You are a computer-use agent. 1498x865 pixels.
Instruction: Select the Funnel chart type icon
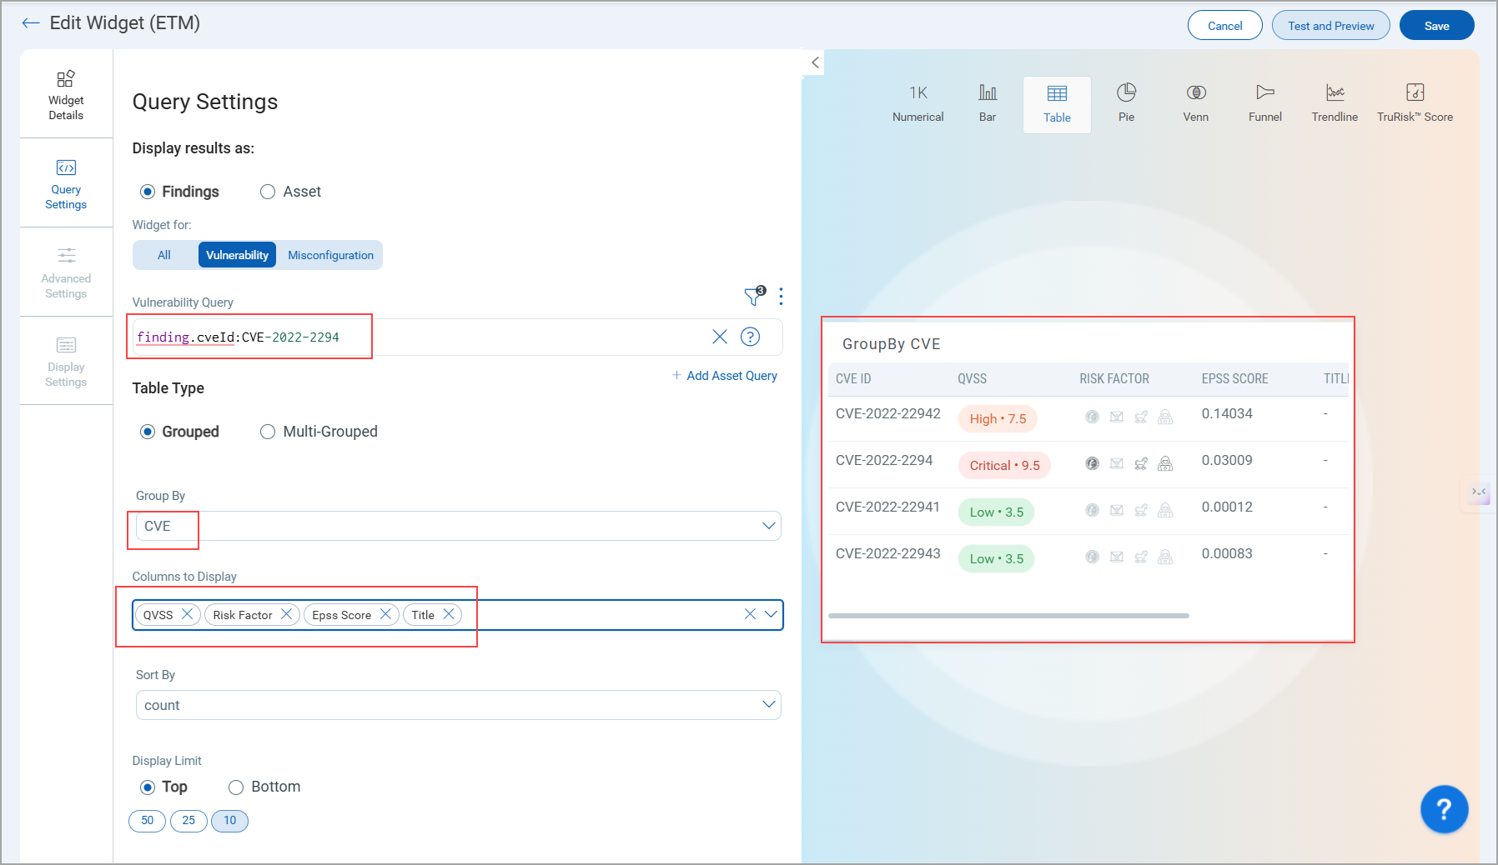pyautogui.click(x=1264, y=102)
